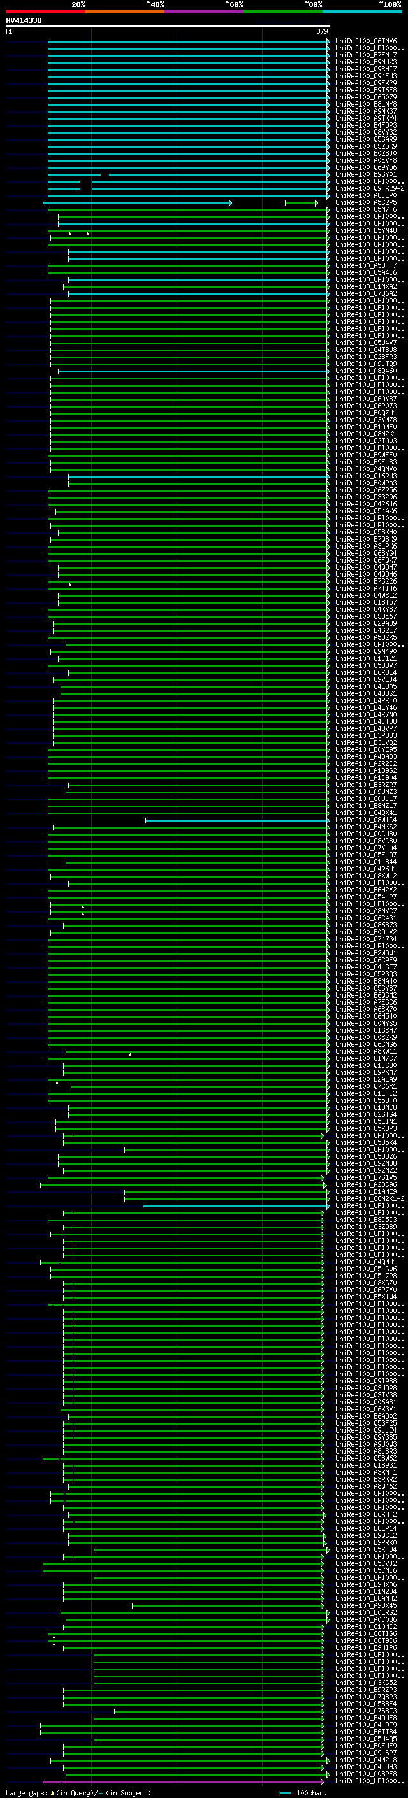
Task: Select the UniRef100_B7G226 entry
Action: [x=365, y=582]
